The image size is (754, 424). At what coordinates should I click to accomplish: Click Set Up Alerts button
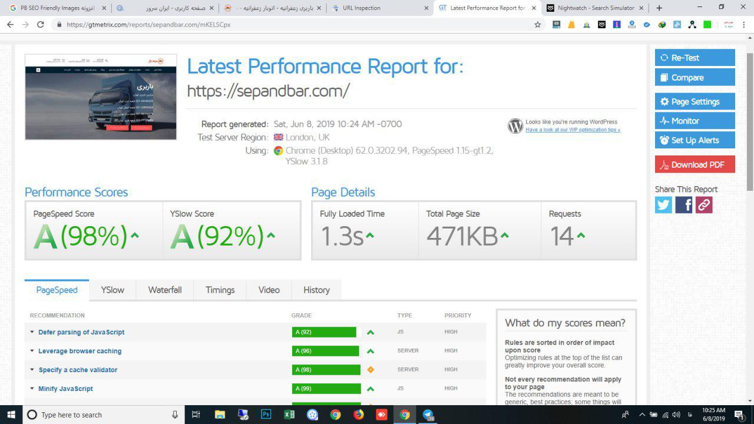(695, 140)
